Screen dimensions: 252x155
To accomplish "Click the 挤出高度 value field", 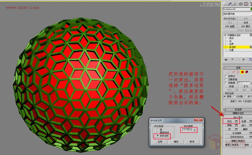I will coord(187,130).
